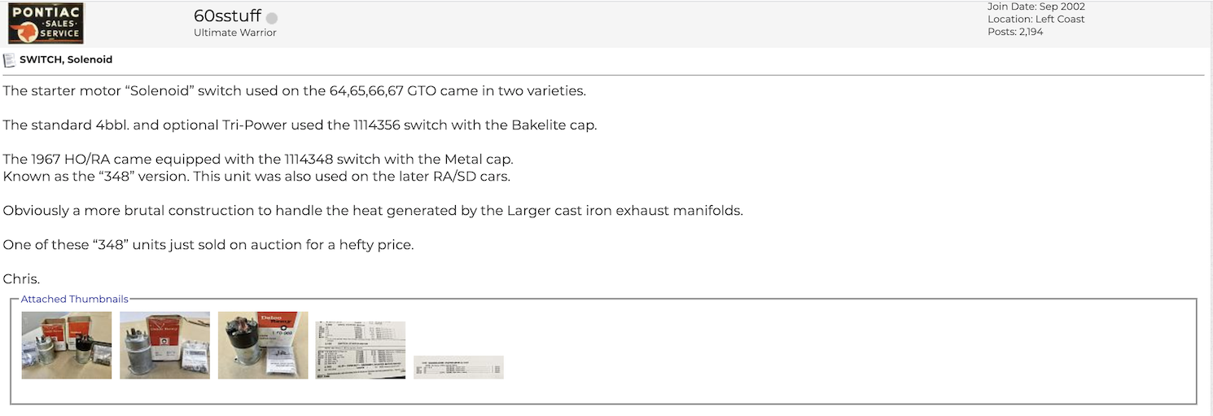Viewport: 1213px width, 416px height.
Task: Click the post document icon beside the title
Action: 9,60
